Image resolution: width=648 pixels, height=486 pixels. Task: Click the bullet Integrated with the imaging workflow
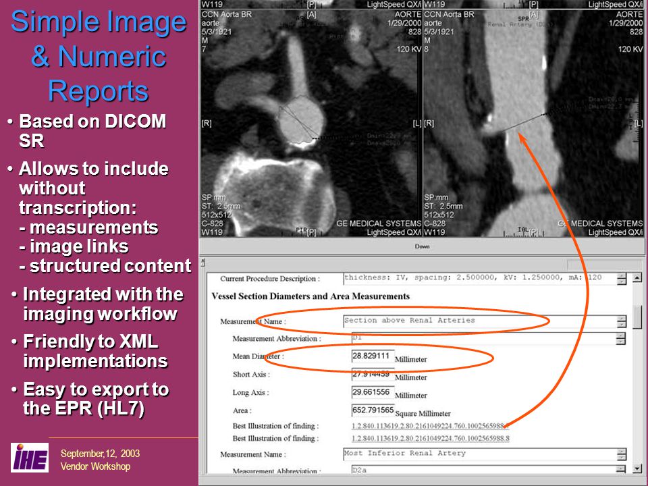tap(103, 304)
